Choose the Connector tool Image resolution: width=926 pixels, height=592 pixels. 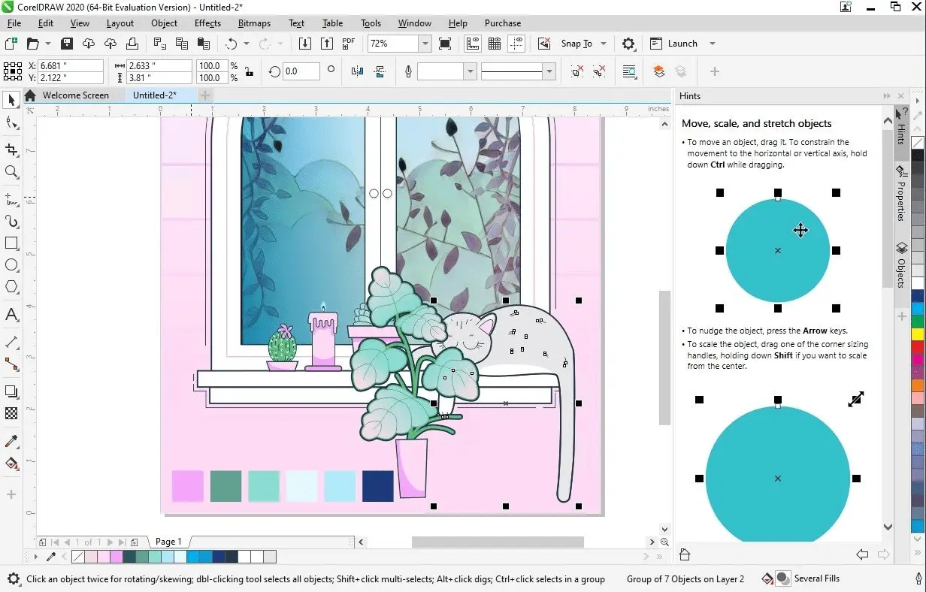click(11, 364)
